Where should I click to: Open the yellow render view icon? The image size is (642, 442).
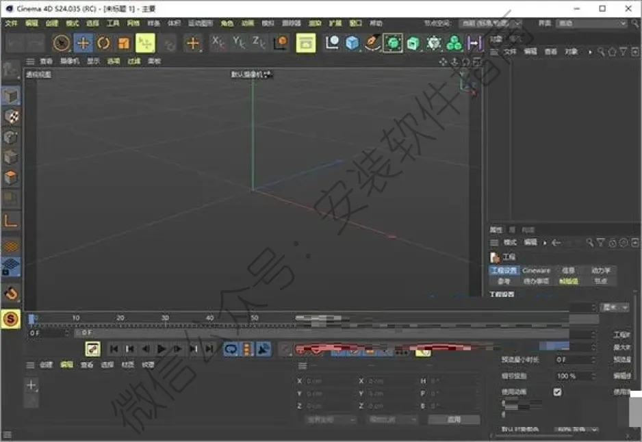[306, 43]
